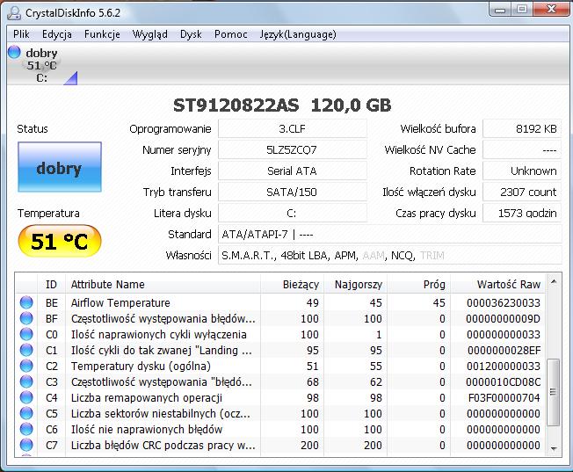Open the Funkcje menu
The image size is (573, 472).
(102, 34)
